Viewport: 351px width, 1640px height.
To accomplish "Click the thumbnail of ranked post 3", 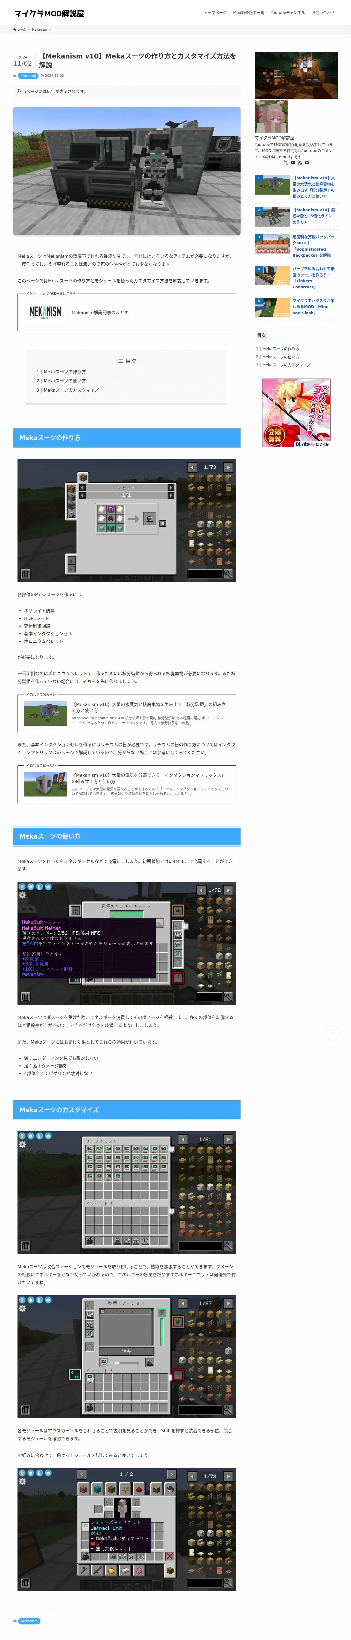I will (272, 244).
